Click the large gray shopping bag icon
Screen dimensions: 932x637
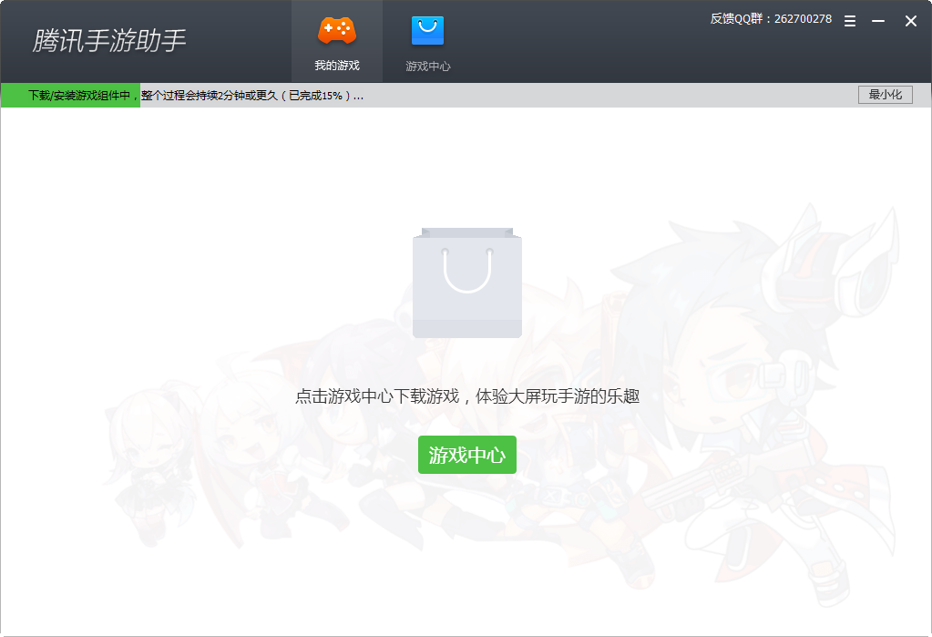tap(467, 283)
